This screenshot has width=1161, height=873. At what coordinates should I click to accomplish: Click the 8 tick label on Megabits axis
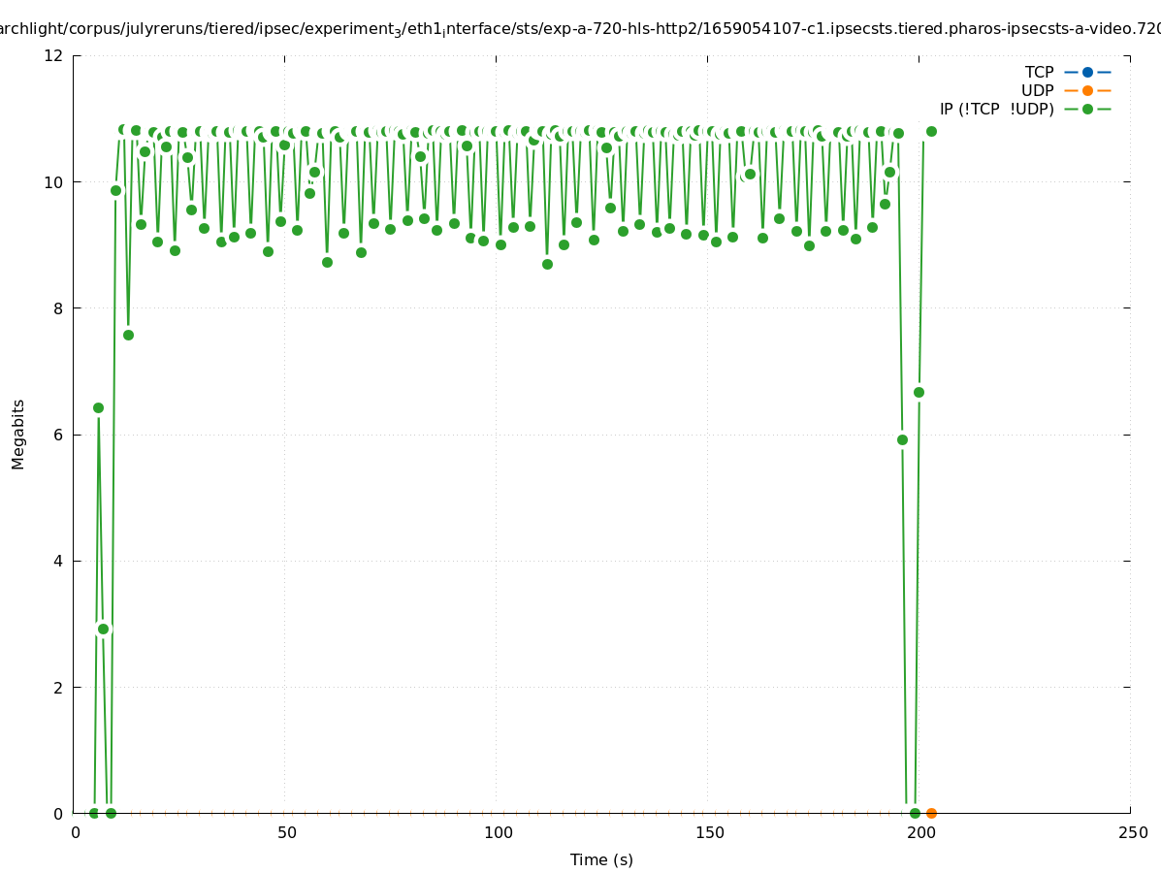coord(58,308)
